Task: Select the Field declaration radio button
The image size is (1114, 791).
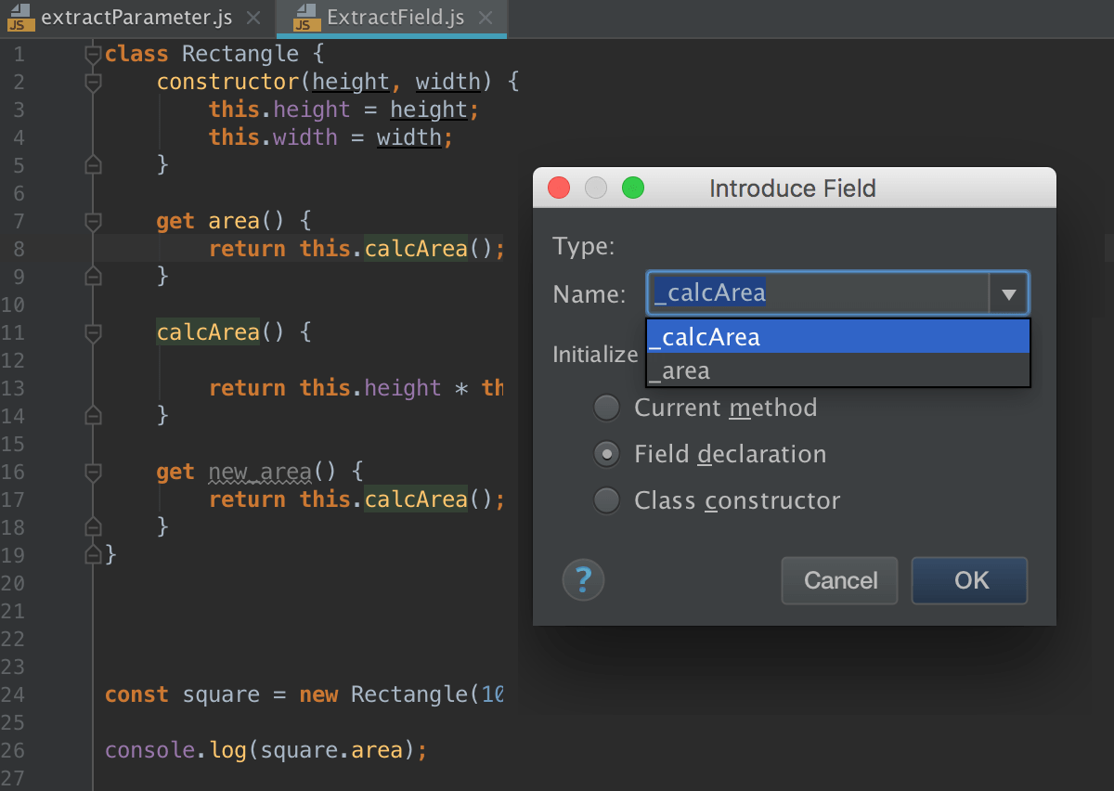Action: click(606, 453)
